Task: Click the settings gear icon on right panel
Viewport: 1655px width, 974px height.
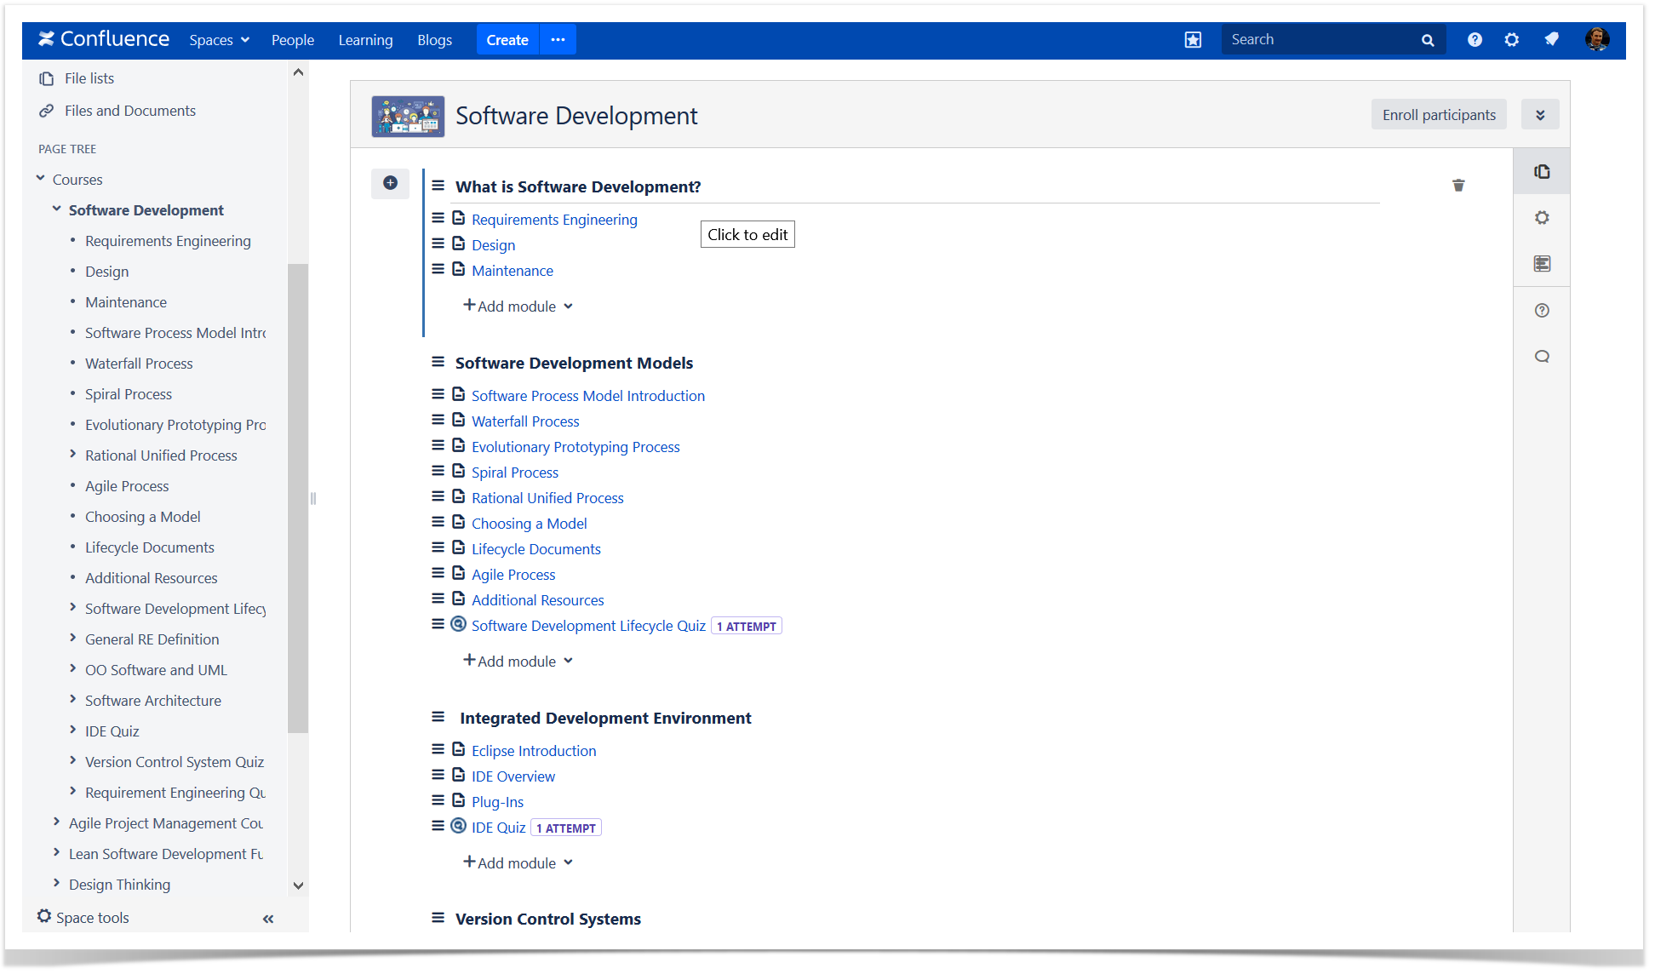Action: click(x=1543, y=217)
